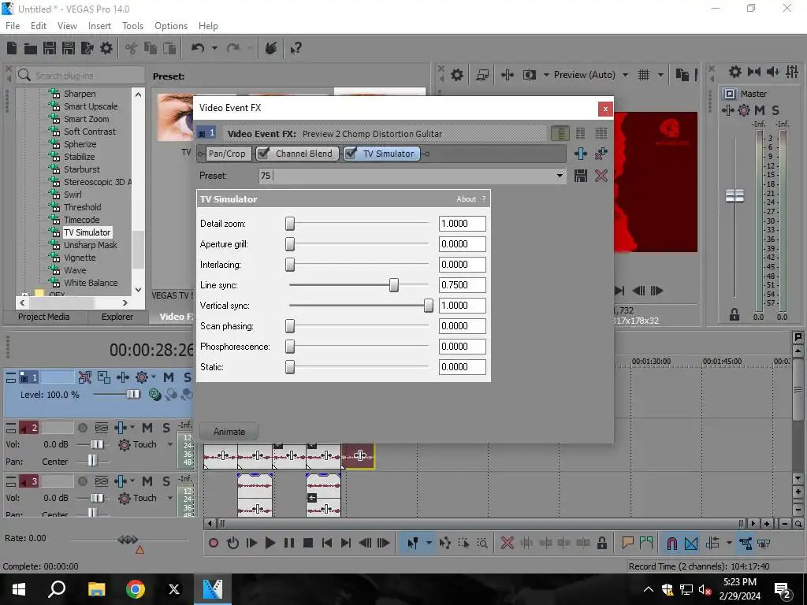Open the File menu
The image size is (807, 605).
pyautogui.click(x=13, y=26)
